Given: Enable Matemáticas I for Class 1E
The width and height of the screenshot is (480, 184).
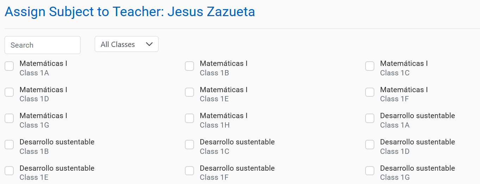Looking at the screenshot, I should (189, 92).
